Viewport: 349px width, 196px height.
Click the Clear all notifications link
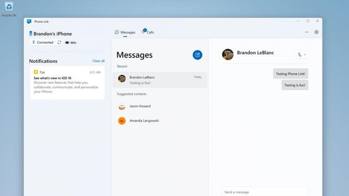98,61
